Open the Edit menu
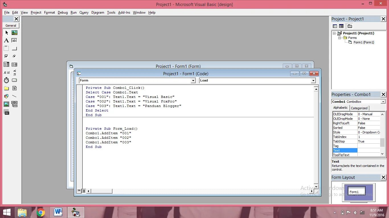389x218 pixels. click(x=15, y=12)
